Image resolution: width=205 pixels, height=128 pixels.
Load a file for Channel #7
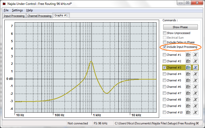(188, 93)
